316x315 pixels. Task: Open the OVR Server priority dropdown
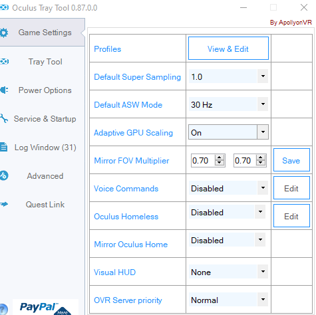tap(263, 300)
